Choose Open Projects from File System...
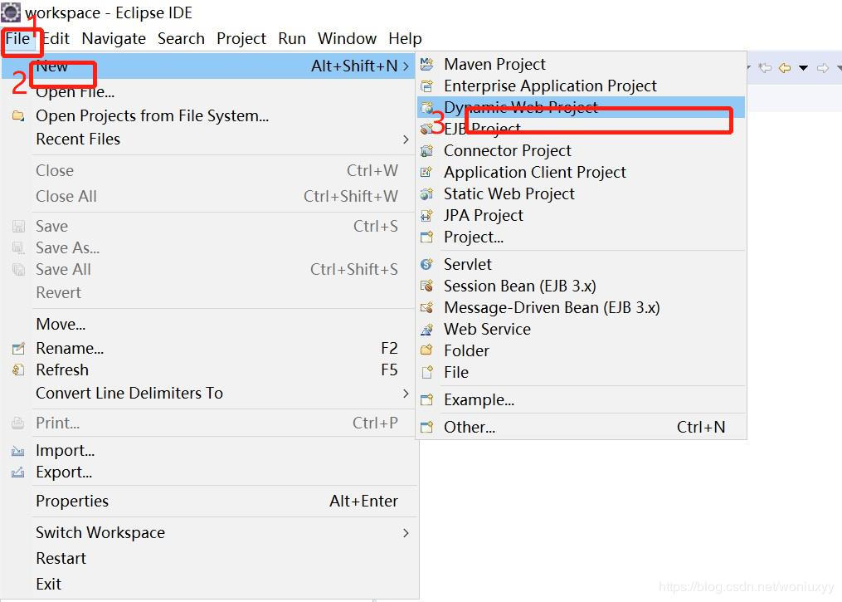Screen dimensions: 842x602 [x=209, y=116]
